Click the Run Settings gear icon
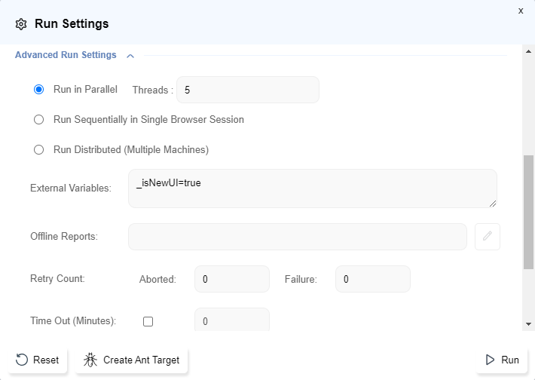The height and width of the screenshot is (380, 535). tap(21, 24)
